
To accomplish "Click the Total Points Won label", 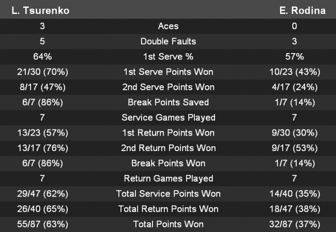I will click(x=168, y=224).
